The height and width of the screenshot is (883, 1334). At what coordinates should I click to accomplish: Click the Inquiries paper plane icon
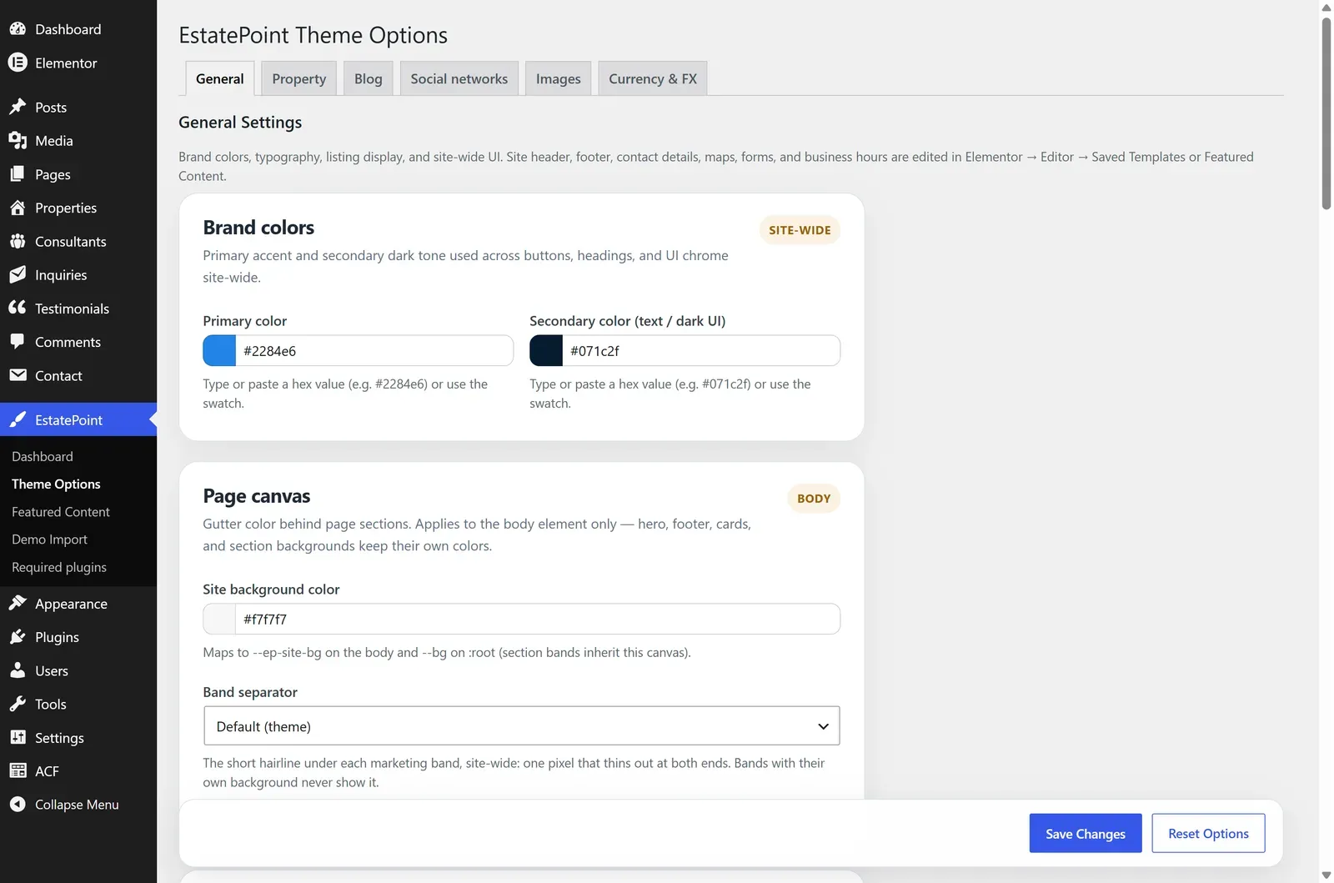point(18,274)
